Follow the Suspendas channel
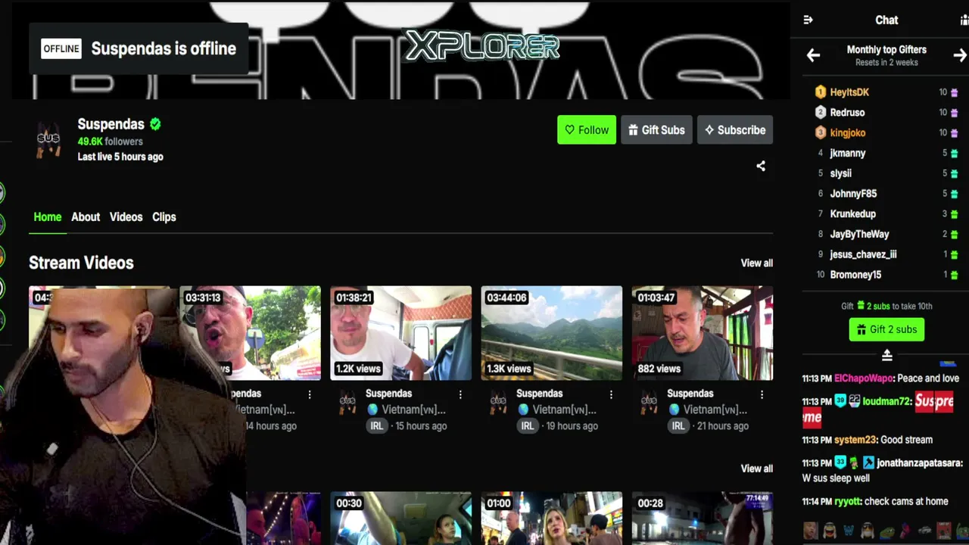Viewport: 969px width, 545px height. coord(587,130)
